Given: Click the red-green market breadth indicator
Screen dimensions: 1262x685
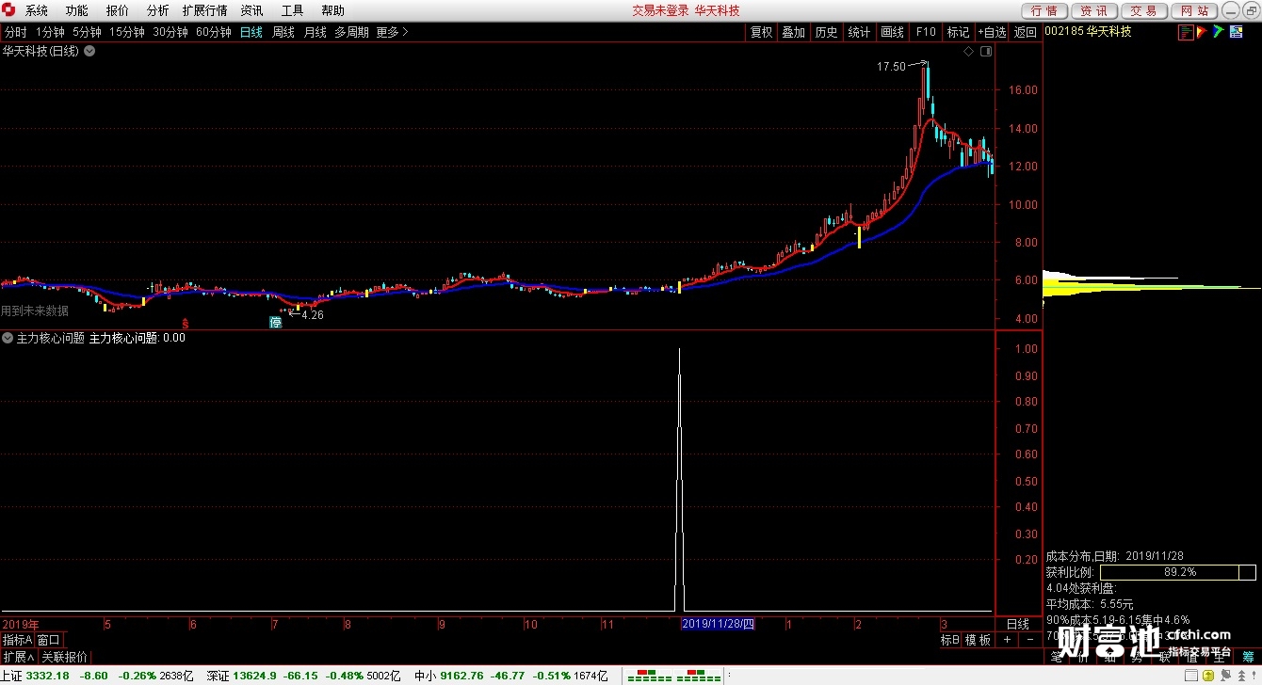Looking at the screenshot, I should point(674,676).
